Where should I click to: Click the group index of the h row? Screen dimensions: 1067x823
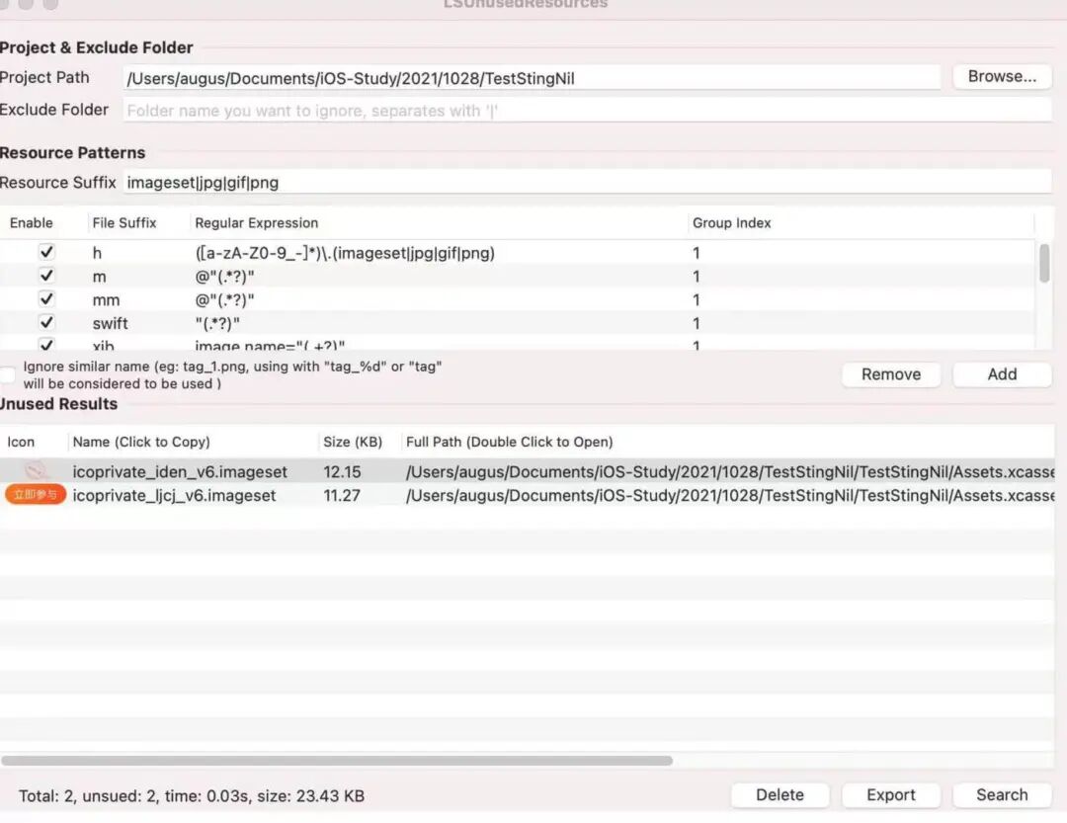(x=697, y=253)
